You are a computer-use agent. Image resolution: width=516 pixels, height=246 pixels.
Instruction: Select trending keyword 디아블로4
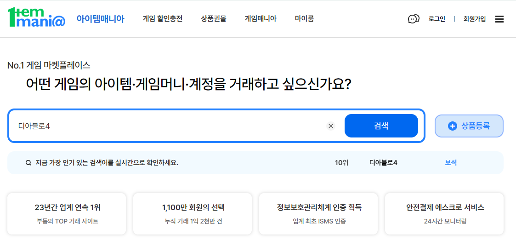383,163
